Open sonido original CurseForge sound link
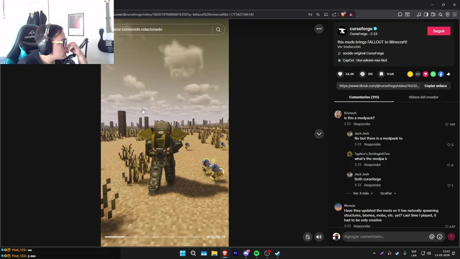 click(363, 53)
